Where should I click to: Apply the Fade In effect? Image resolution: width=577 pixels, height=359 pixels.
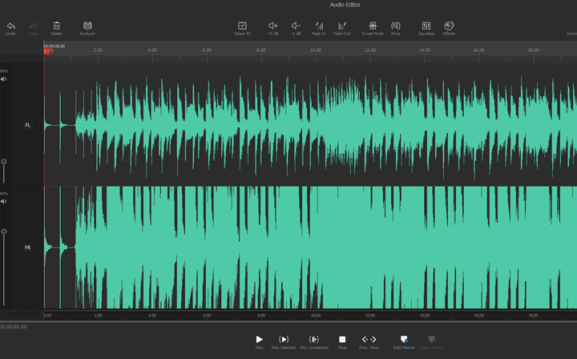(319, 26)
